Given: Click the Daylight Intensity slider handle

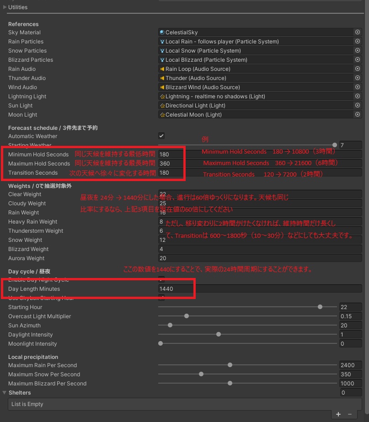Looking at the screenshot, I should 219,334.
